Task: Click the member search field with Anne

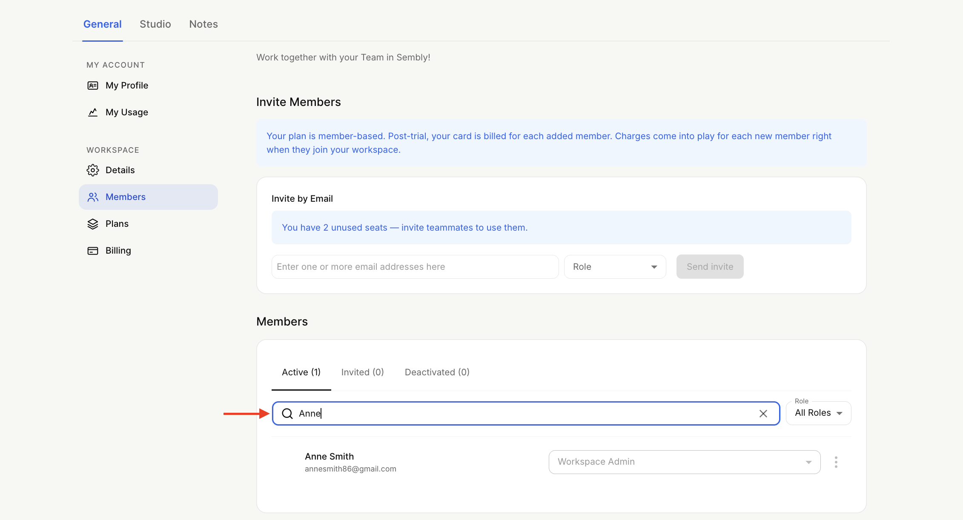Action: 526,413
